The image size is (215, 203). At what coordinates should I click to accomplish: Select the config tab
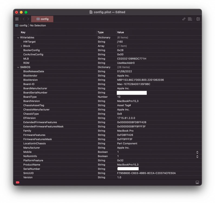pos(42,19)
